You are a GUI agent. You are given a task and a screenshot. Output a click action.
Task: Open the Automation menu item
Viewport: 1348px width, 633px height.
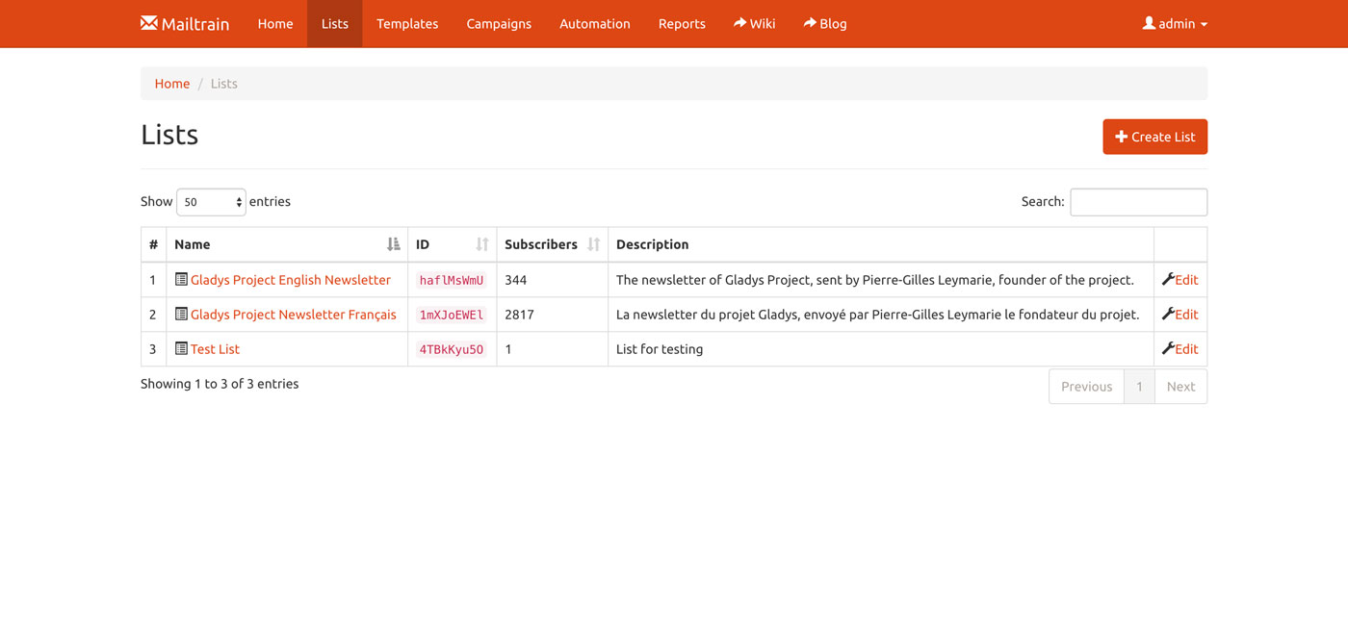pos(595,23)
